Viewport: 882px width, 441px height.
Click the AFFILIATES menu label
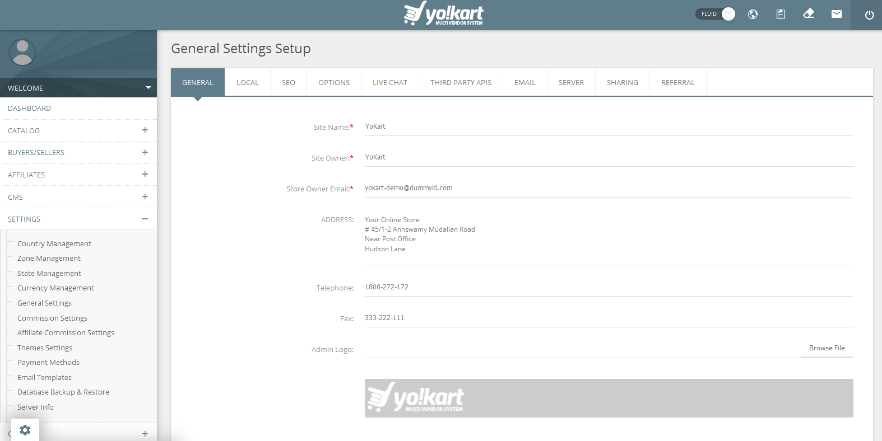(26, 175)
